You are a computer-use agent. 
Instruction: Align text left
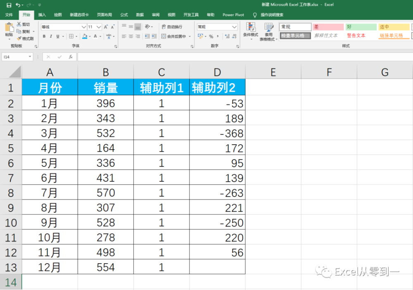tap(124, 36)
